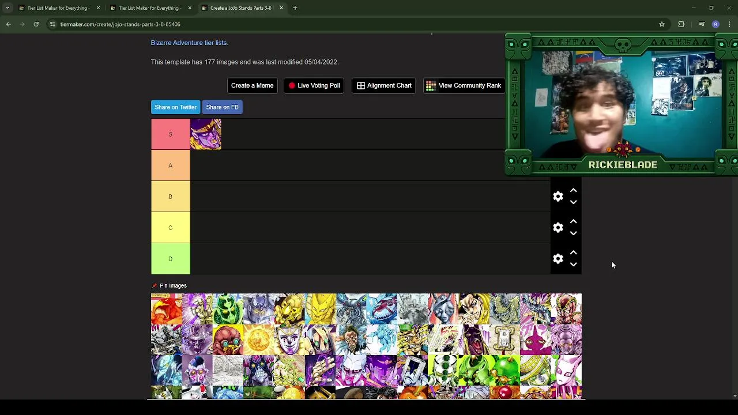Open the Chrome profile avatar
This screenshot has height=415, width=738.
pyautogui.click(x=716, y=24)
